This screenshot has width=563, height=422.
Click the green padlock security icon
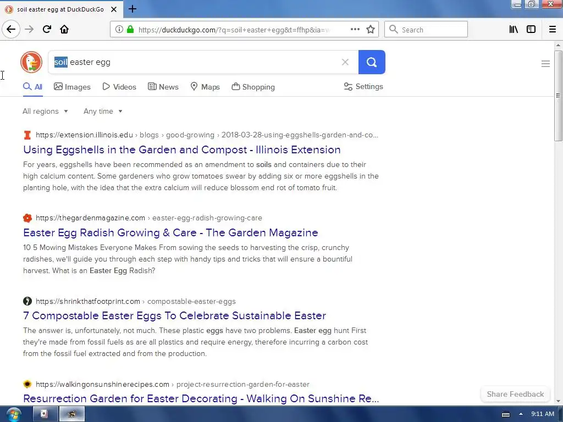pos(130,30)
